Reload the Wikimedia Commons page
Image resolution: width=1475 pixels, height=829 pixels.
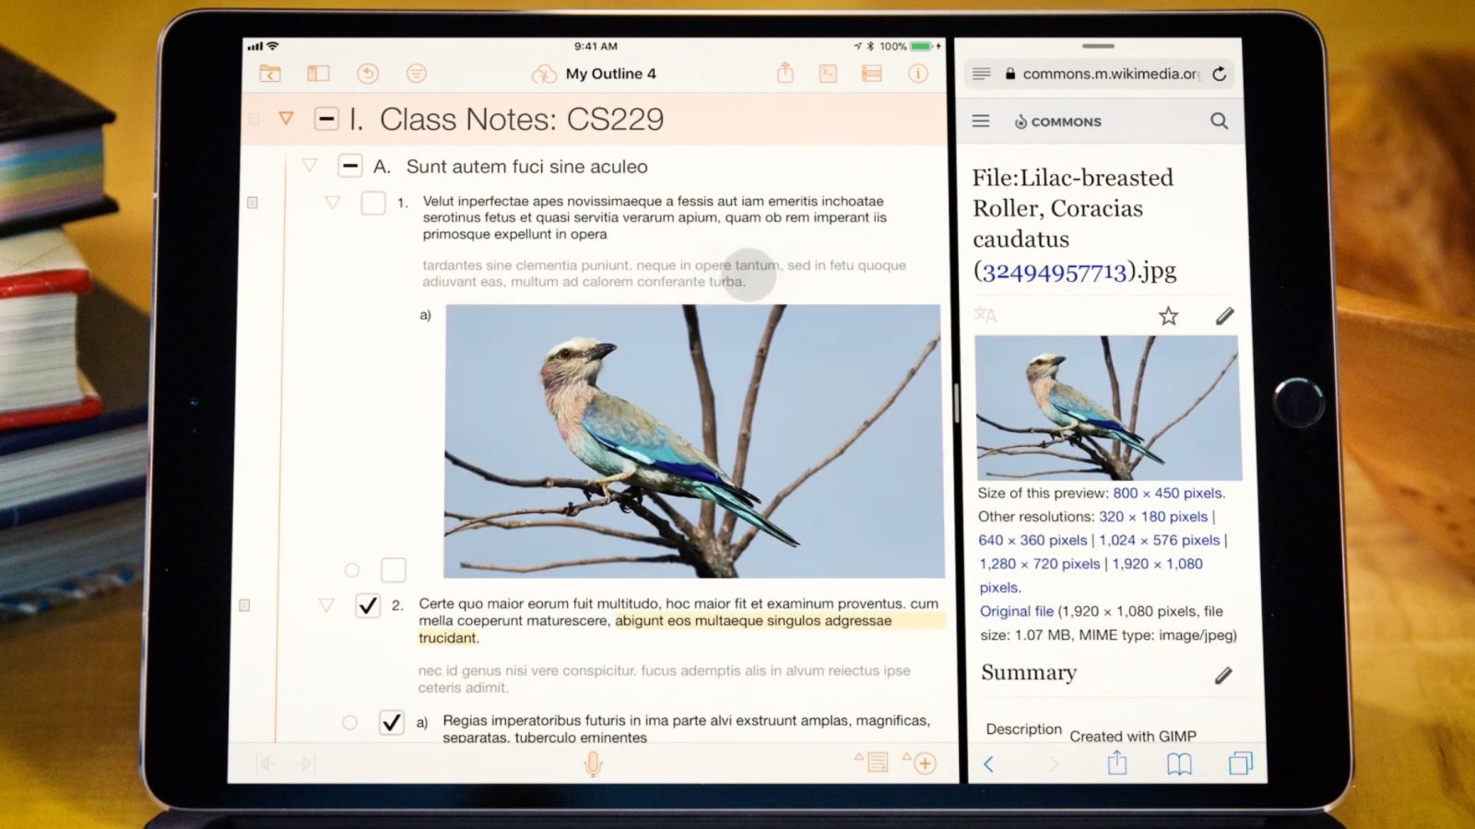(1219, 74)
